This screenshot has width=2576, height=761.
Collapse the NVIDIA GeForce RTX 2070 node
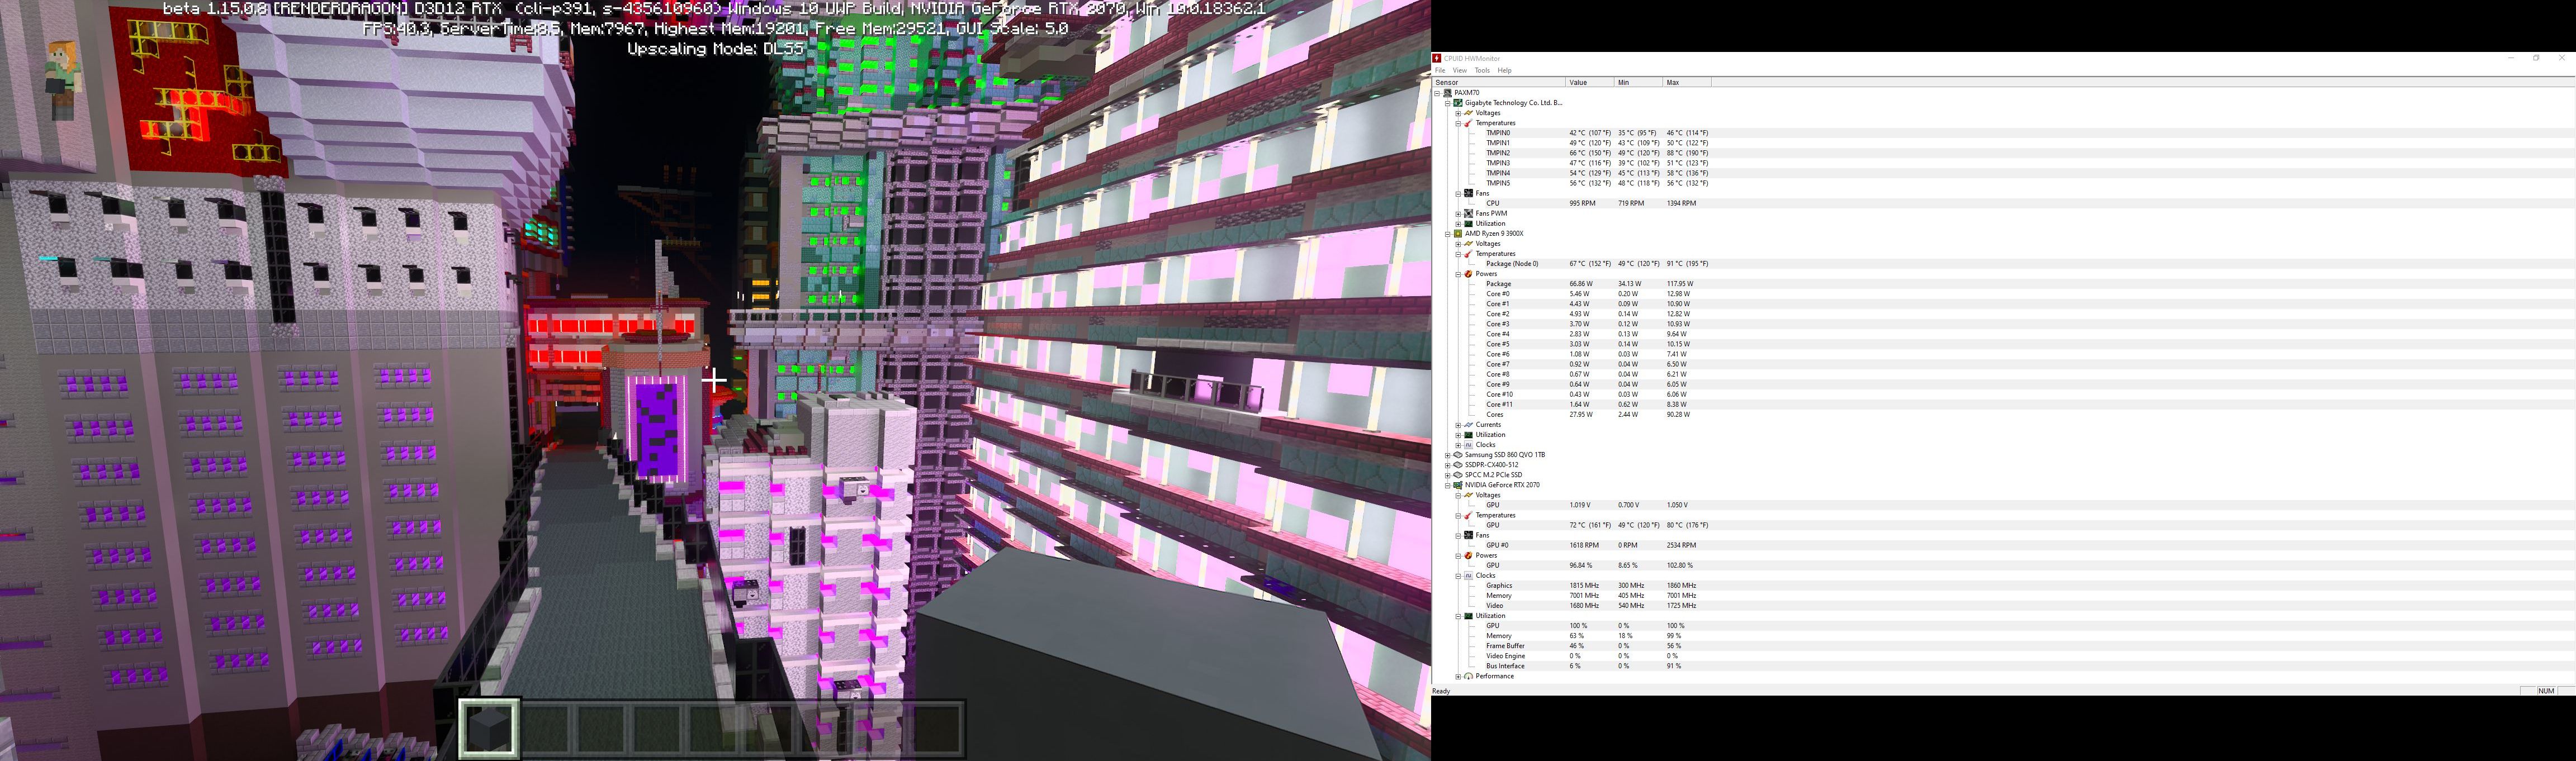point(1447,485)
